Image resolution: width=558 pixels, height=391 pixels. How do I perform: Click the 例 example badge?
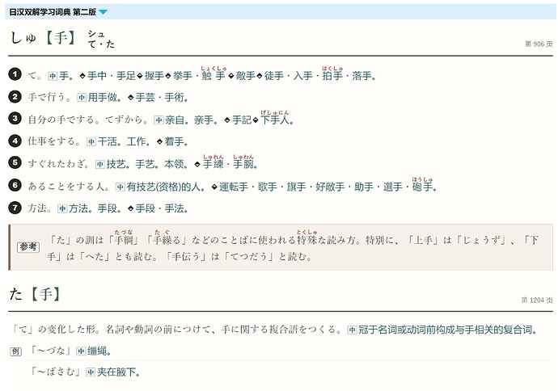(15, 351)
